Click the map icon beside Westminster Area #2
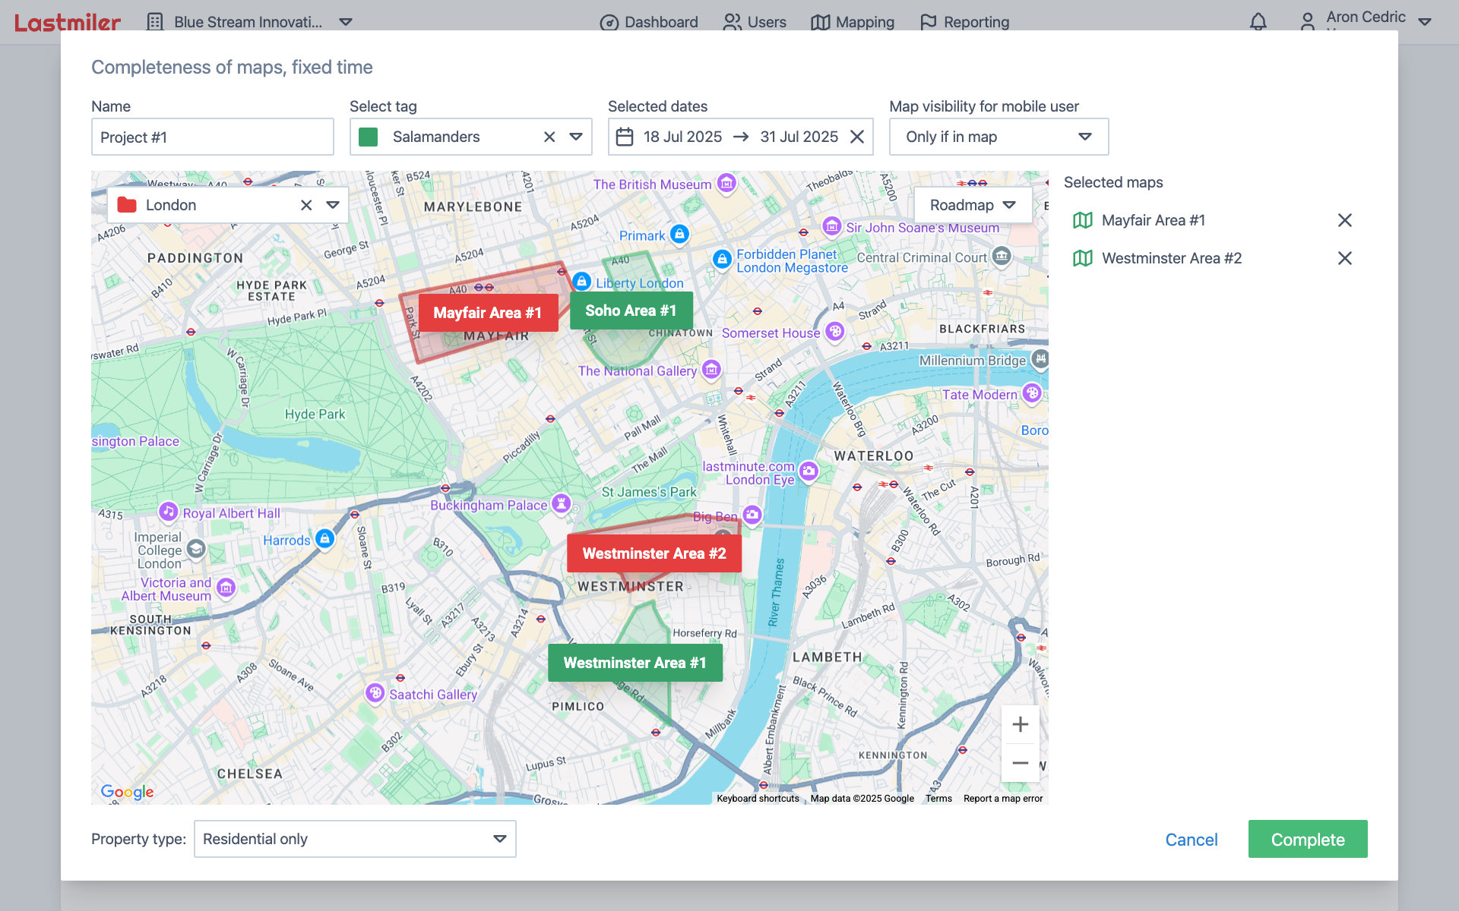The image size is (1459, 911). coord(1083,258)
